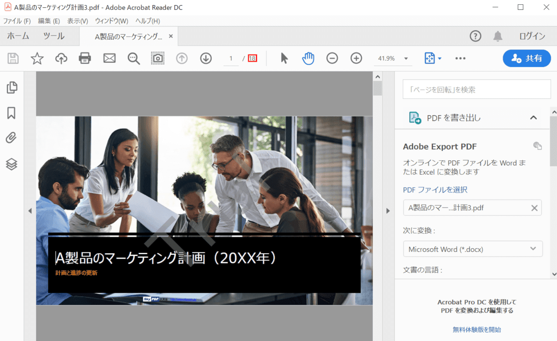Open the layers panel icon
This screenshot has width=557, height=341.
pos(12,164)
